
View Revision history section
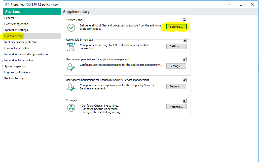point(32,78)
